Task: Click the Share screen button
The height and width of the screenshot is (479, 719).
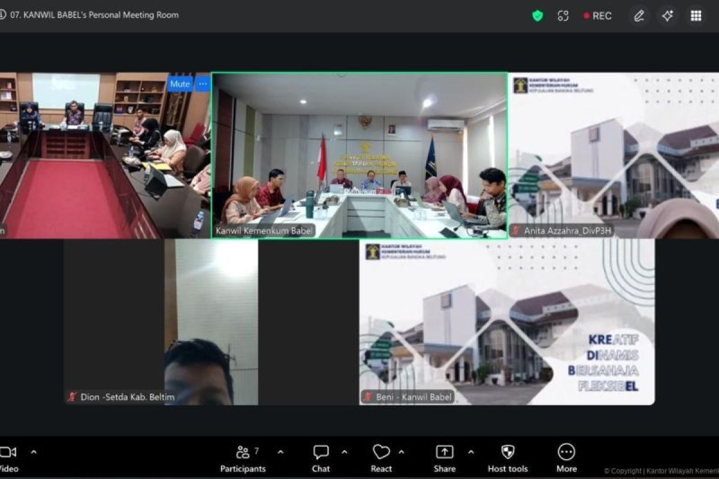Action: pyautogui.click(x=445, y=459)
